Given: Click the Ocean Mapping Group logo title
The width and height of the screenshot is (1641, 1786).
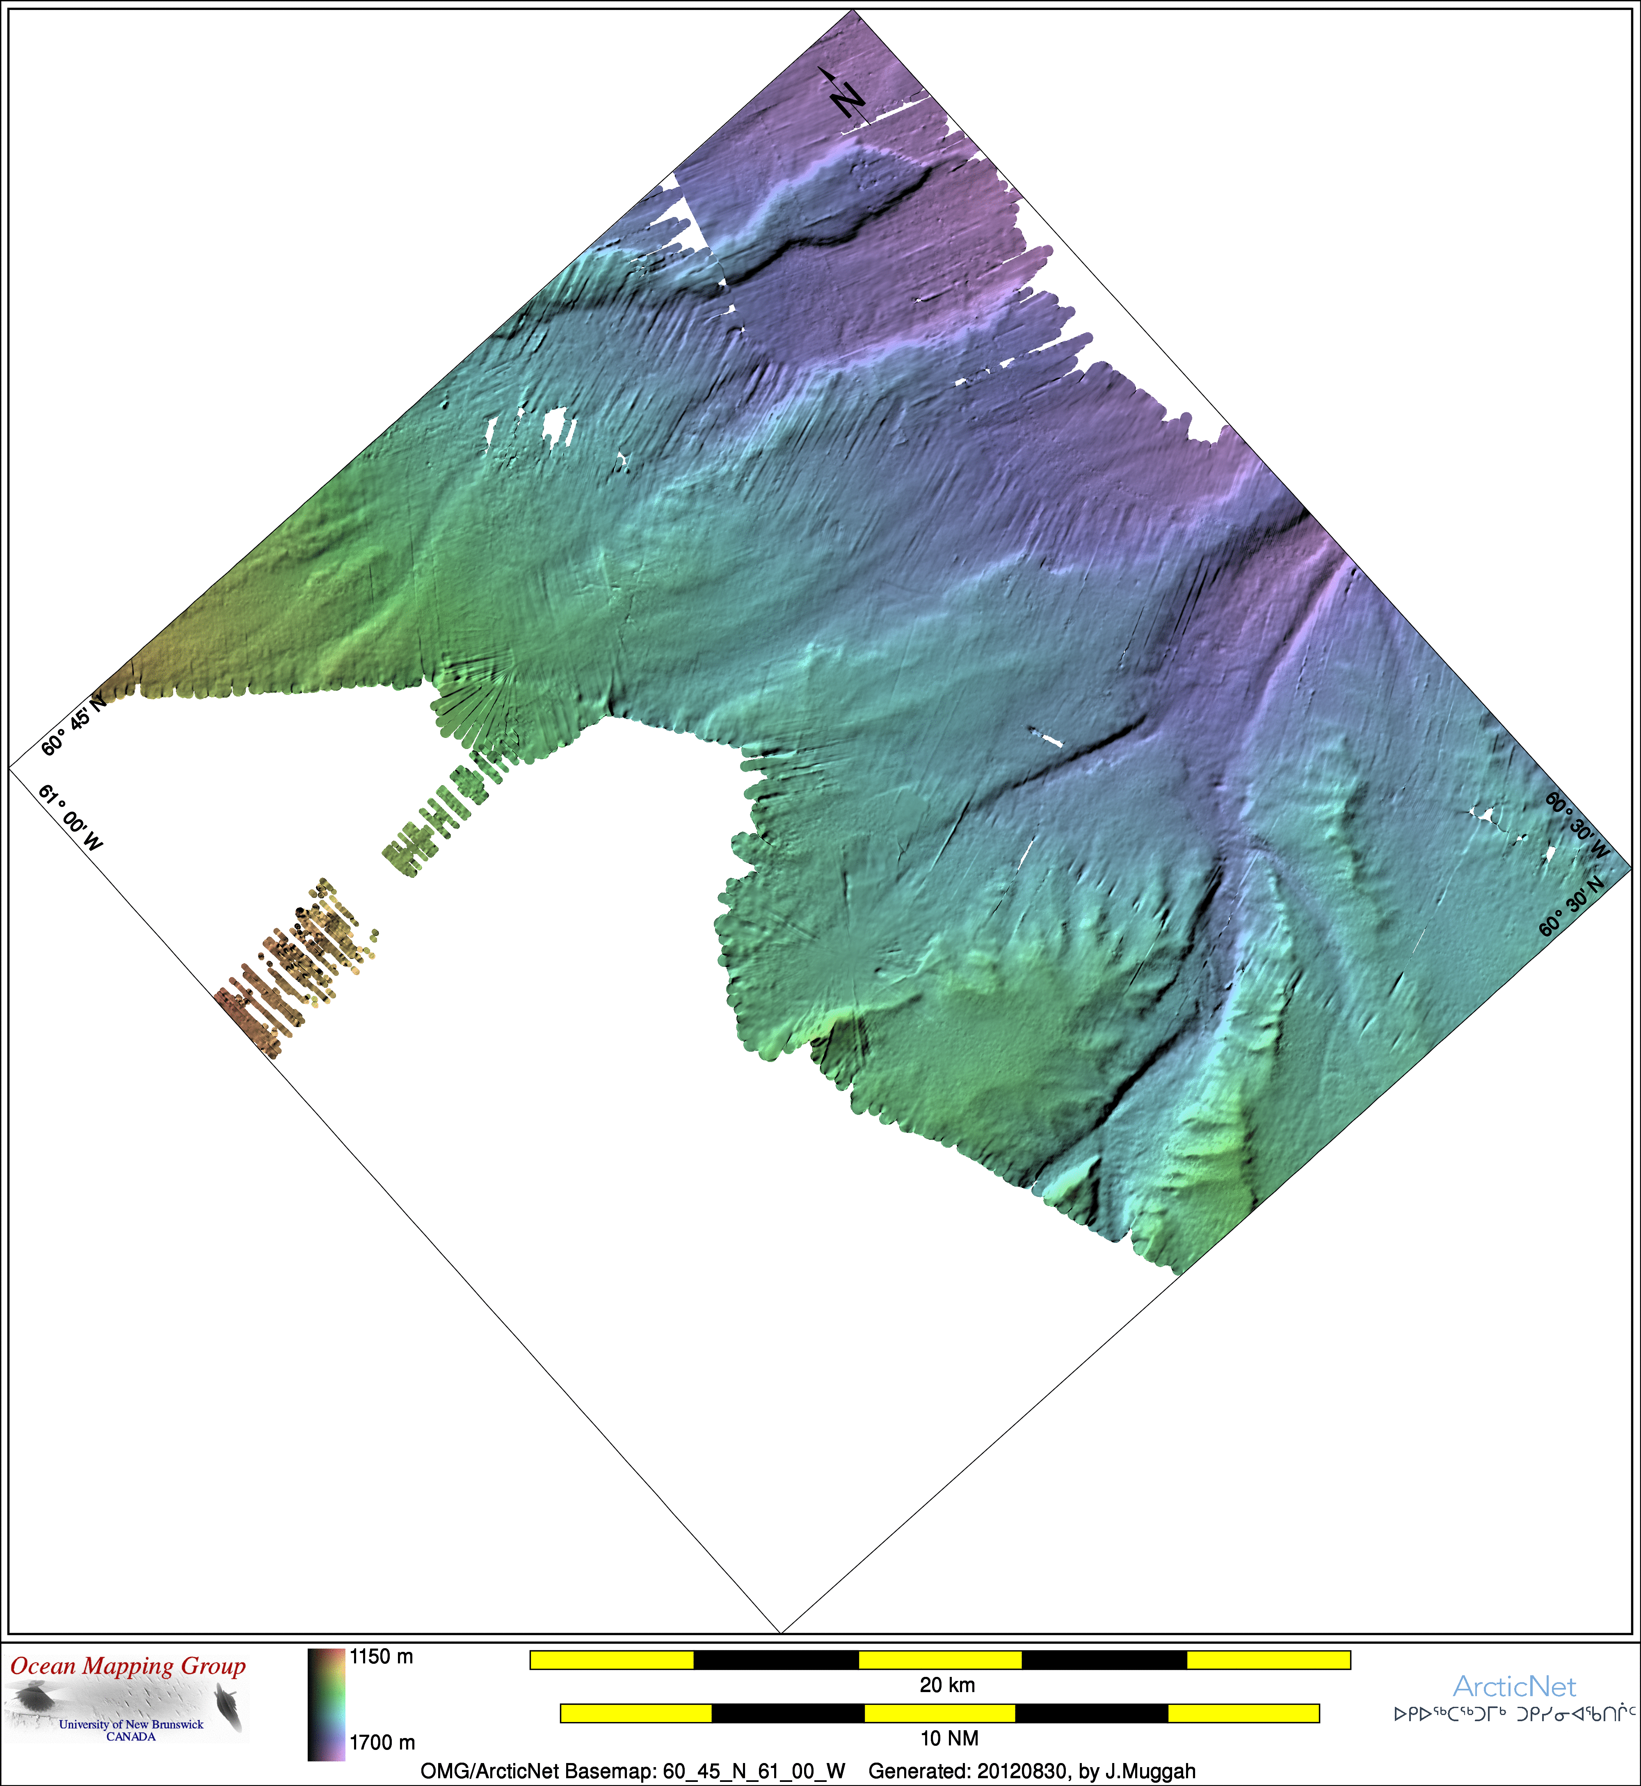Looking at the screenshot, I should (x=128, y=1666).
